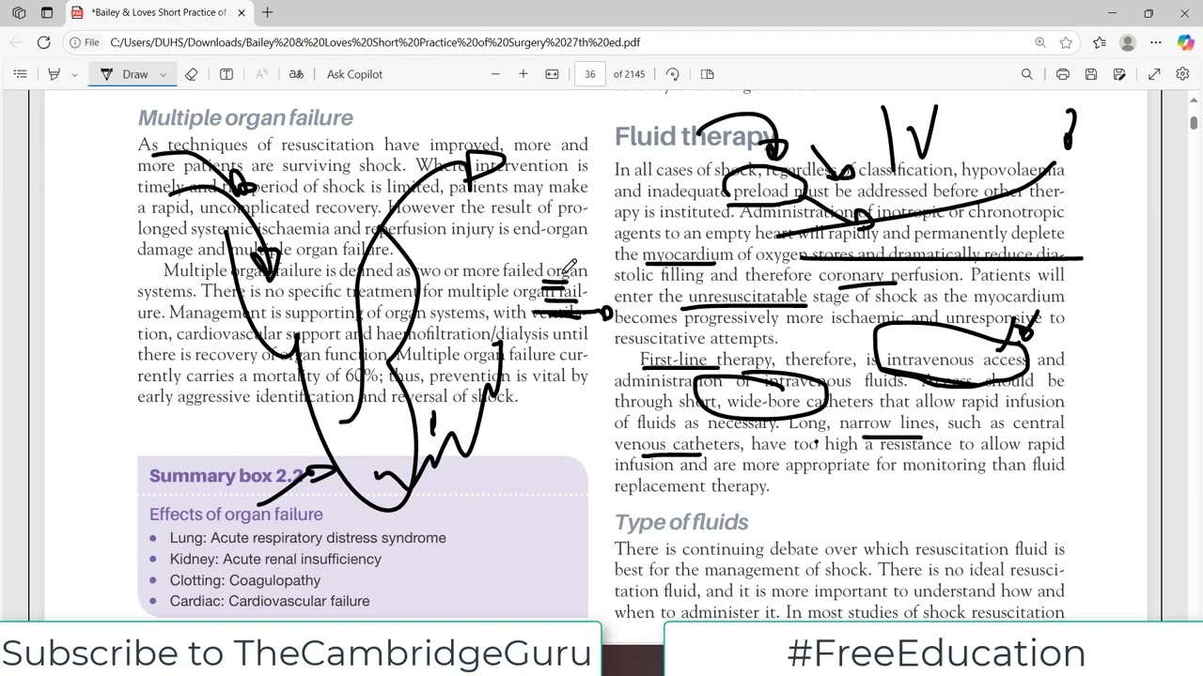Screen dimensions: 1203x676
Task: Search within the PDF
Action: click(x=1027, y=74)
